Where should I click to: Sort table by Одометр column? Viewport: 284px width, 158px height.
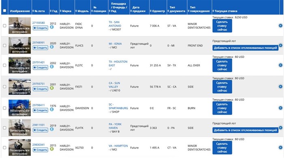pyautogui.click(x=157, y=11)
